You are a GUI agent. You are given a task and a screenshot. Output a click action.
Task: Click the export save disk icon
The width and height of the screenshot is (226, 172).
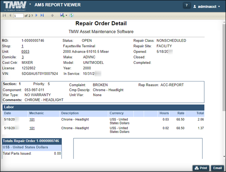[62, 15]
